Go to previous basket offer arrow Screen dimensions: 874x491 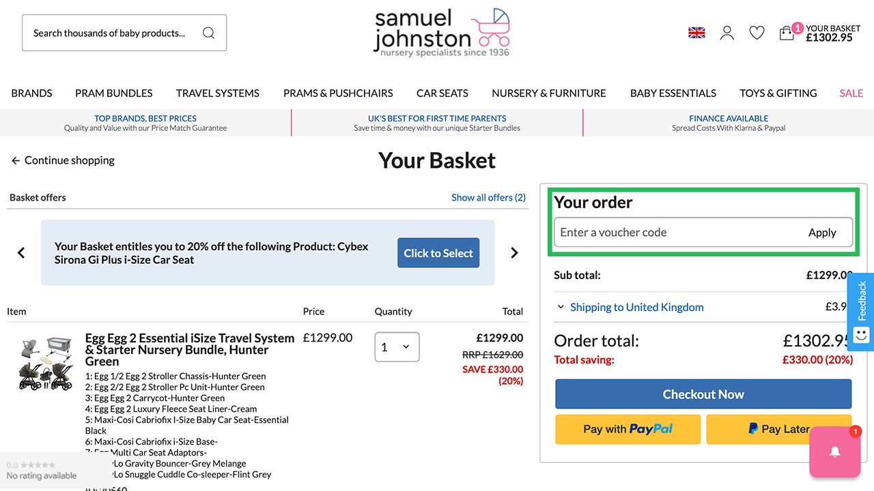tap(21, 253)
